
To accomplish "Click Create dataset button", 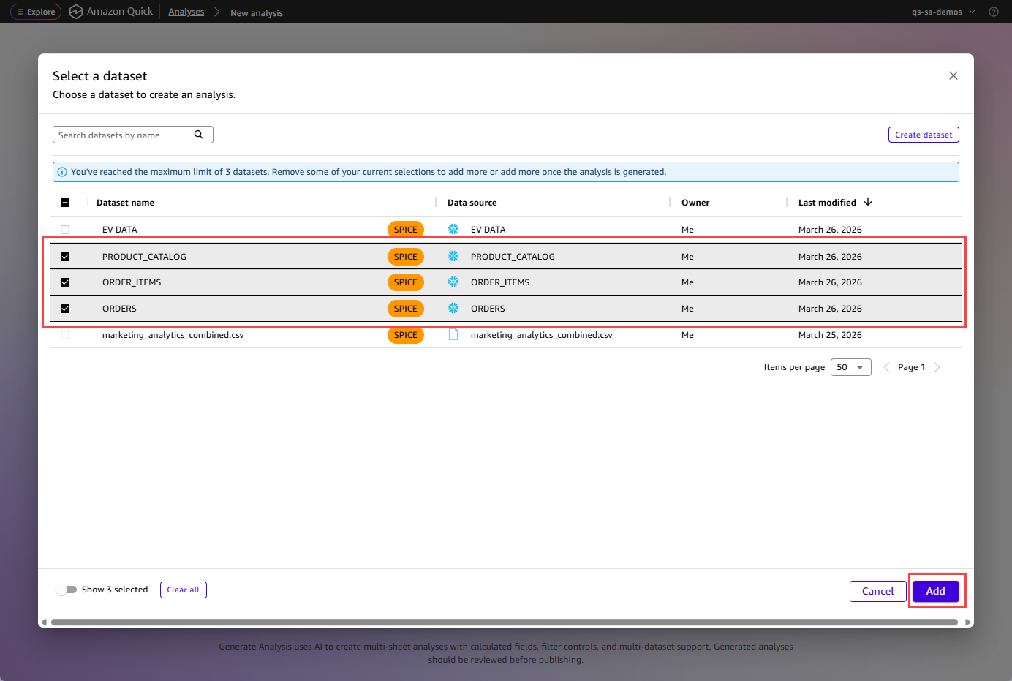I will [x=924, y=135].
